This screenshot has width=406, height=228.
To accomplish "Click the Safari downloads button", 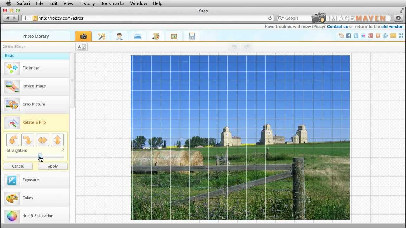I will coord(398,18).
